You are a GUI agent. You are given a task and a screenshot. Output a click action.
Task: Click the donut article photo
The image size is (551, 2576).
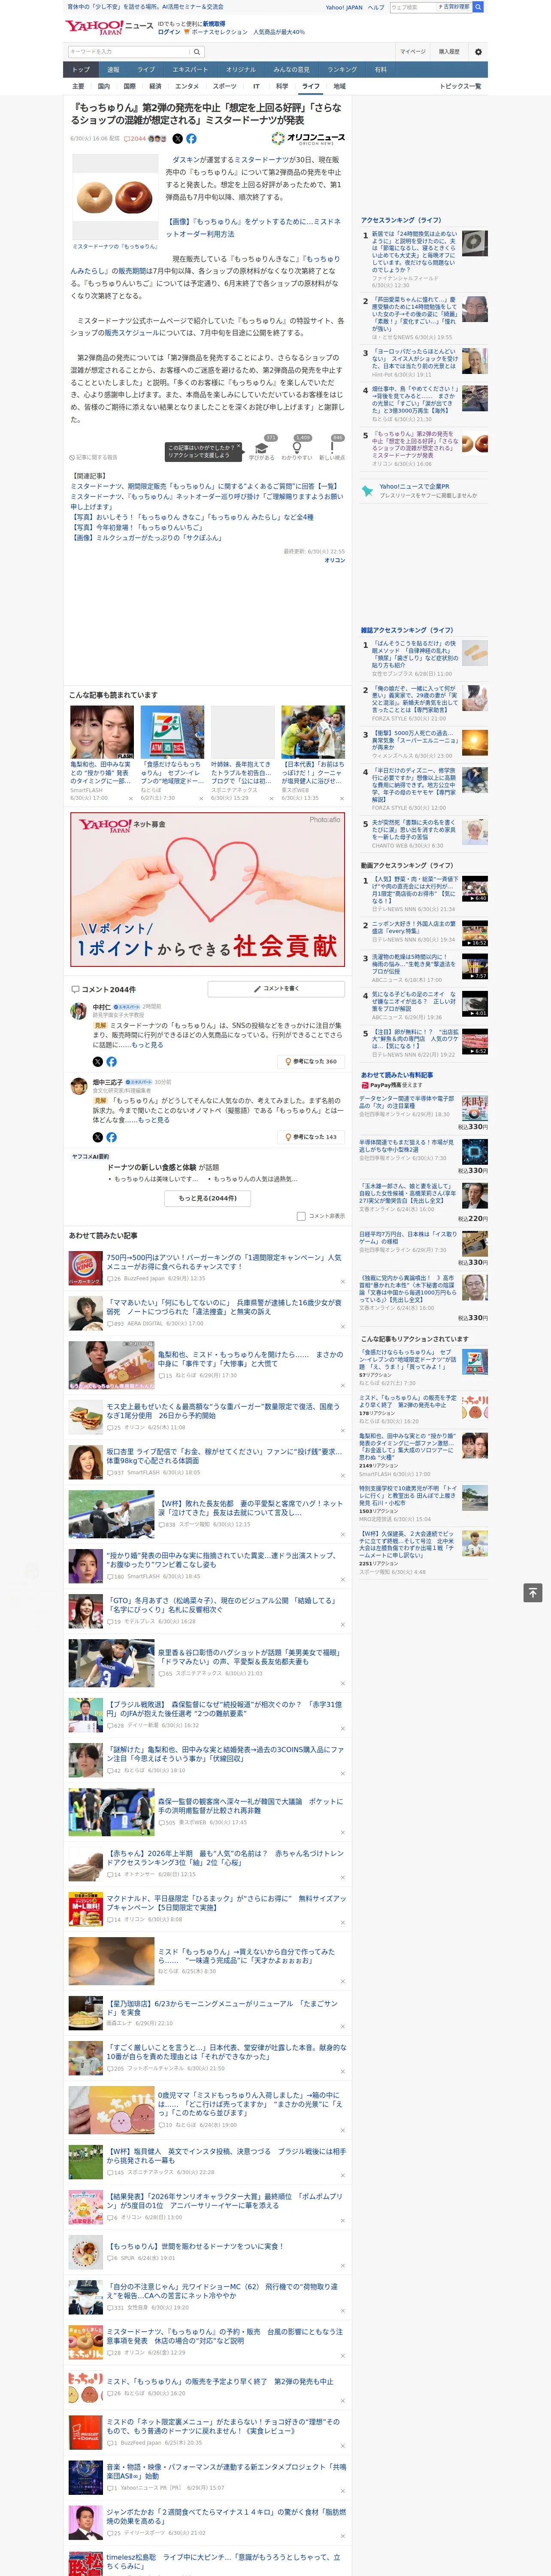(x=115, y=196)
